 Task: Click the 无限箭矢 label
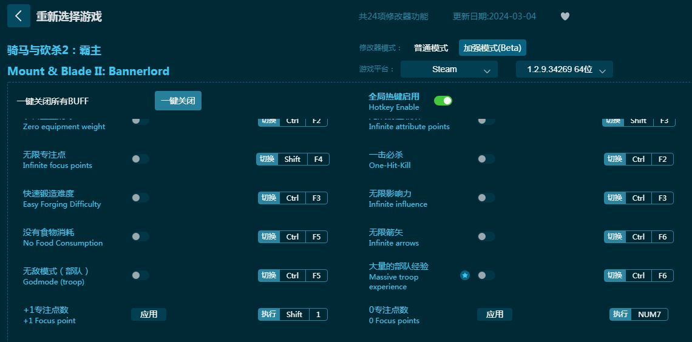click(386, 232)
